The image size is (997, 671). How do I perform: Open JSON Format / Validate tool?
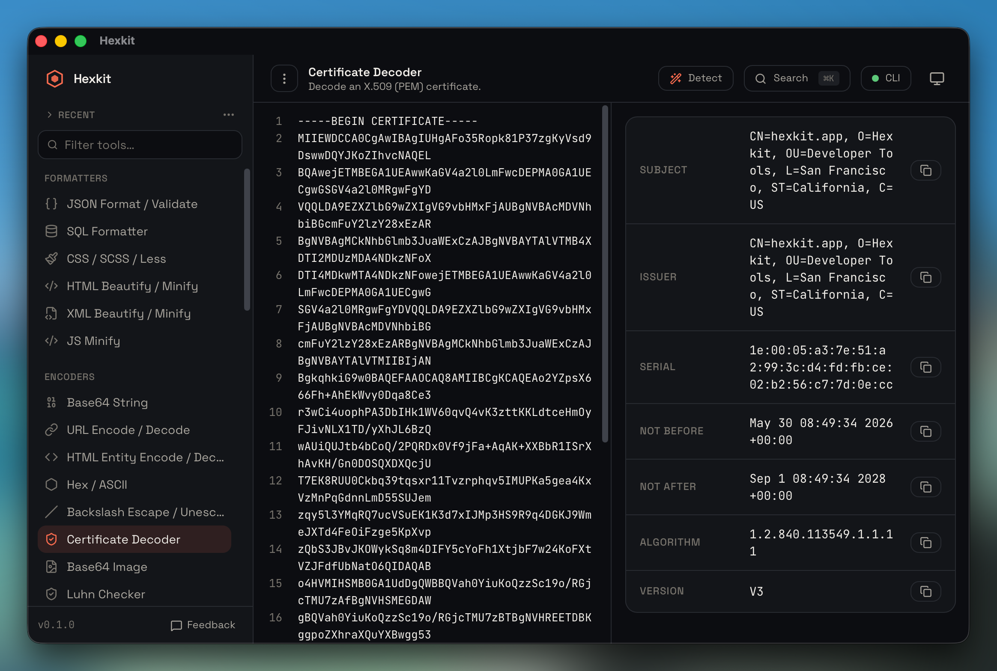click(134, 204)
